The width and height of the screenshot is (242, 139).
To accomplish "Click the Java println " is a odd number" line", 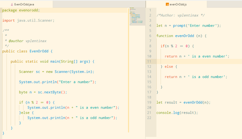I will [x=72, y=118].
